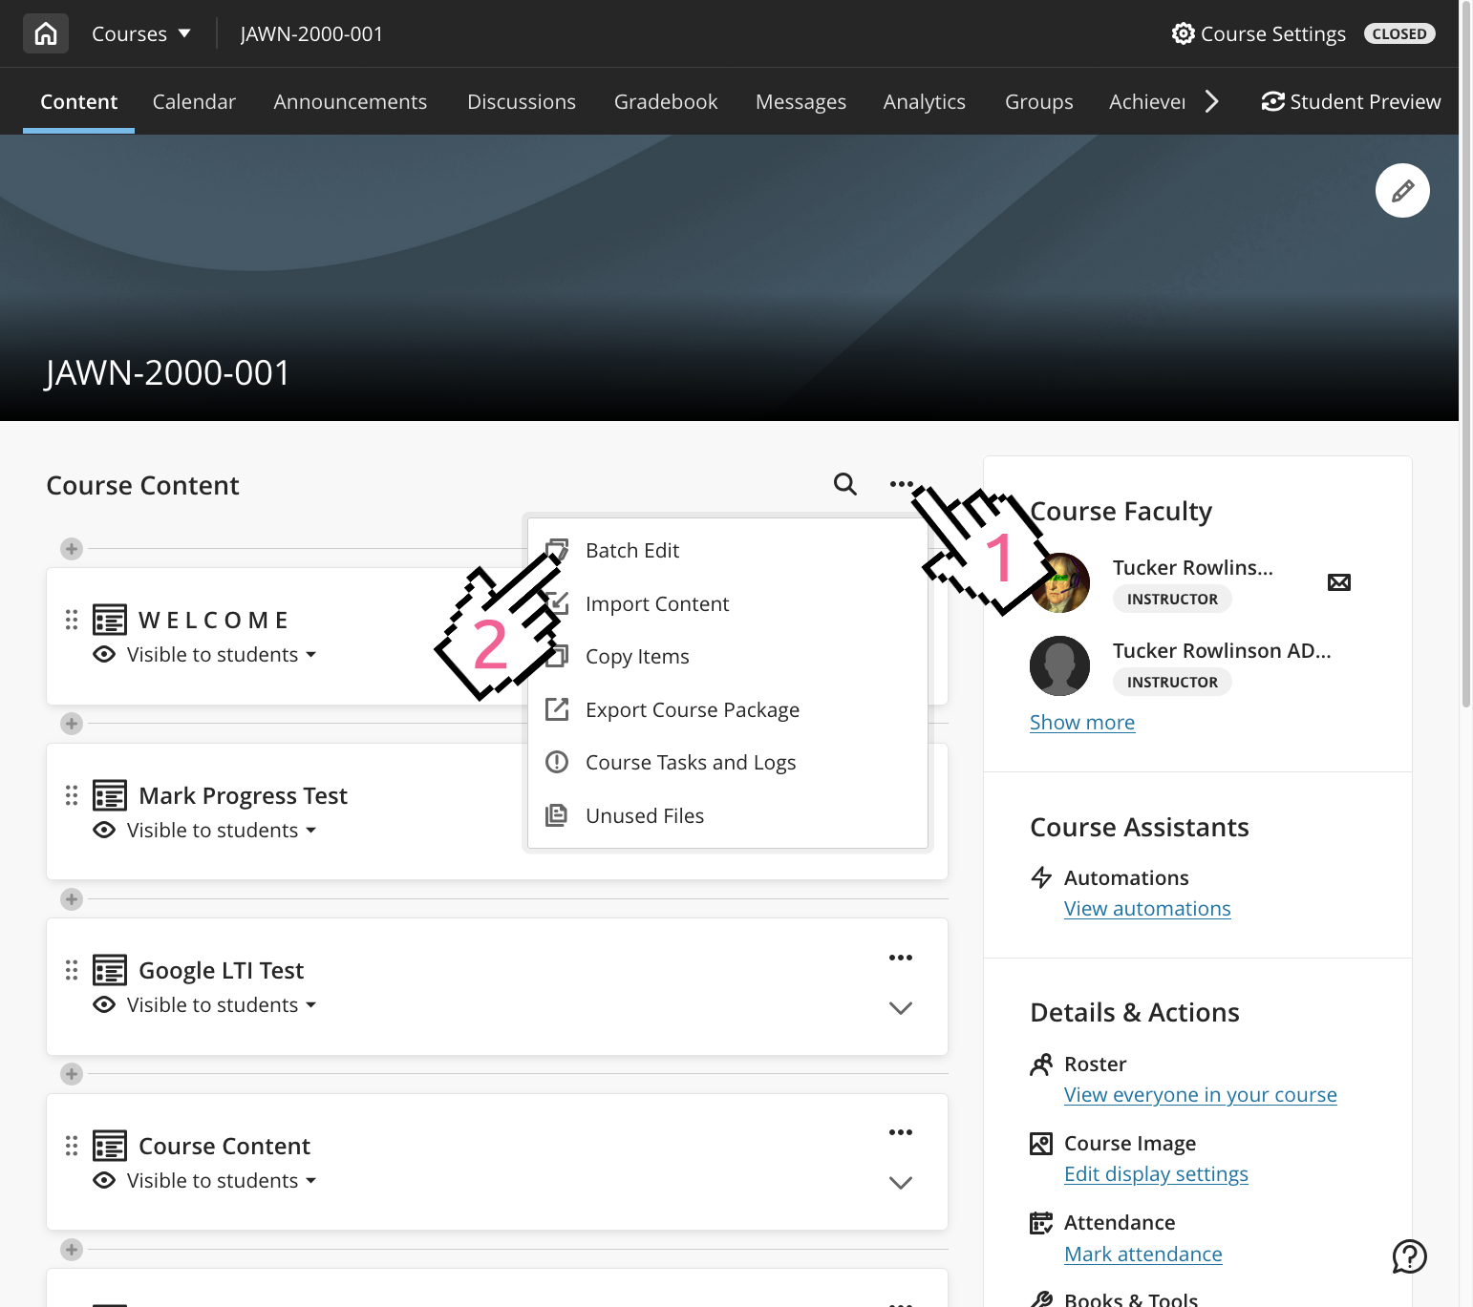
Task: Click the Course Settings gear icon
Action: pos(1183,33)
